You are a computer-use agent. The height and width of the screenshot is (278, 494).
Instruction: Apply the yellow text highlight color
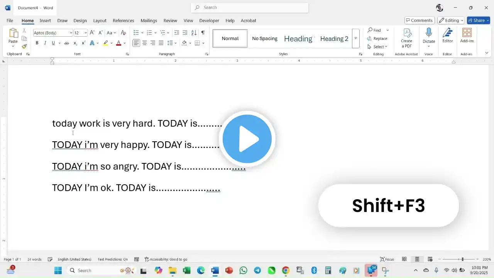pos(105,43)
